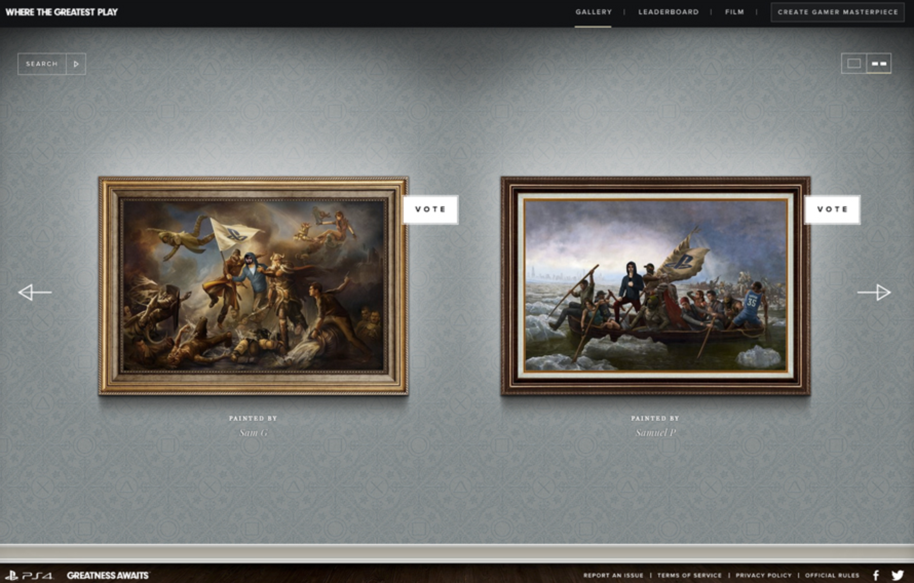Open the Leaderboard tab
Image resolution: width=914 pixels, height=583 pixels.
coord(669,12)
